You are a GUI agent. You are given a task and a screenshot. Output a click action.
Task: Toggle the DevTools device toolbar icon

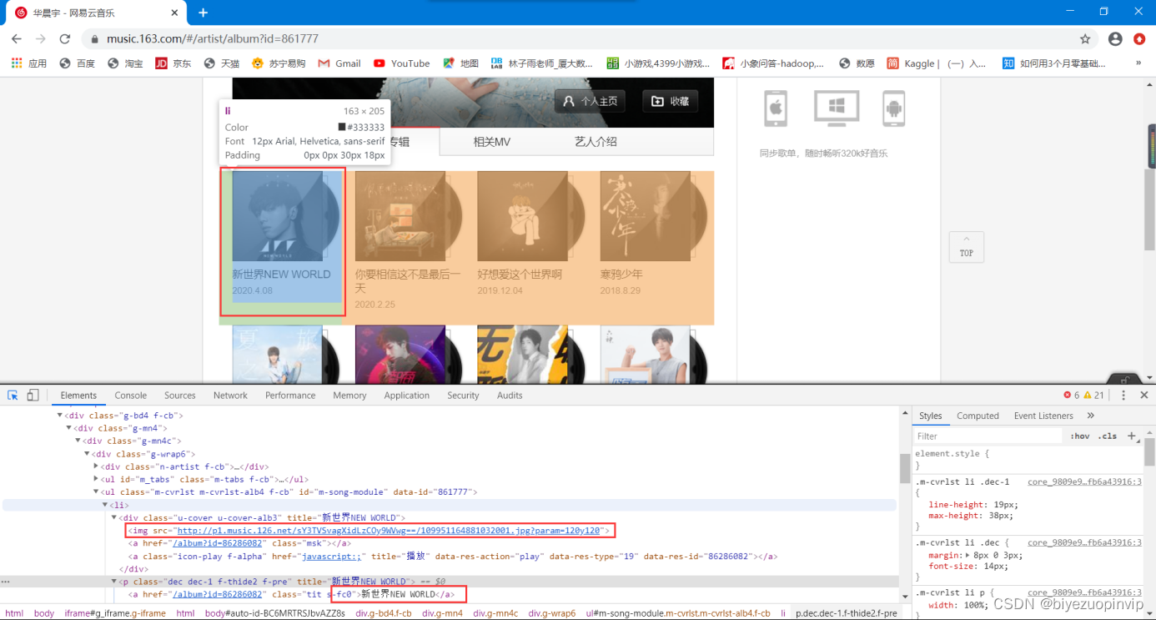[x=33, y=396]
